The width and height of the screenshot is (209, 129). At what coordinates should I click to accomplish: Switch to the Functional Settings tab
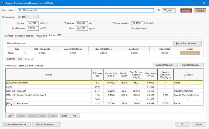(x=24, y=35)
